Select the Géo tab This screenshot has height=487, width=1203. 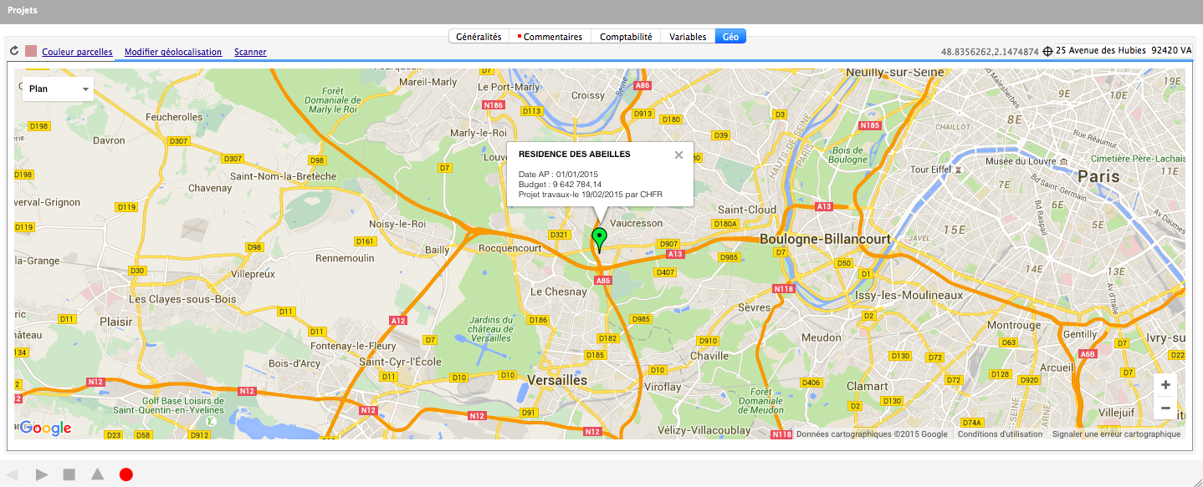tap(730, 37)
